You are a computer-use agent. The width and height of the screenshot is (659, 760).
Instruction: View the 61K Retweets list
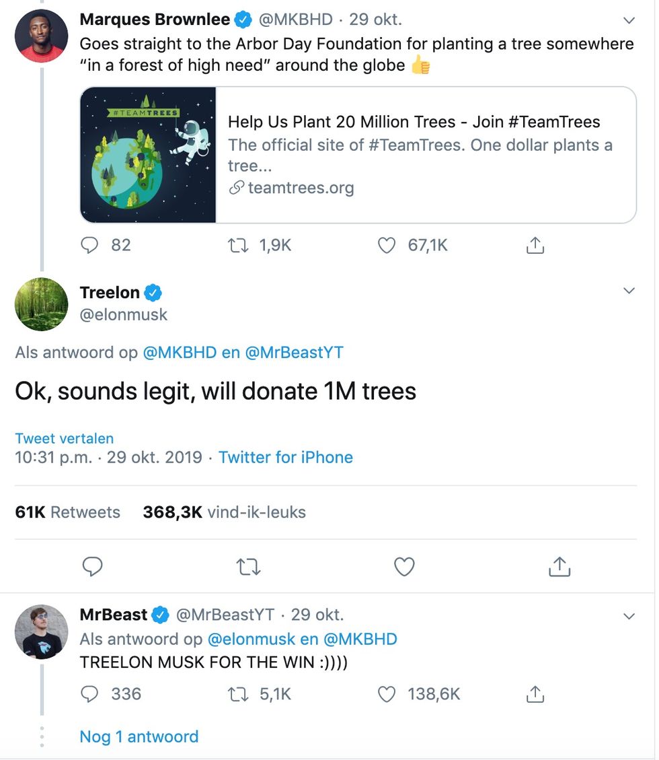[x=67, y=512]
